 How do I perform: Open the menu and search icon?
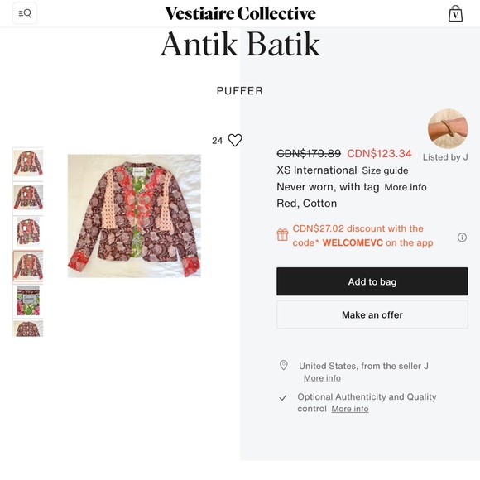pyautogui.click(x=25, y=13)
